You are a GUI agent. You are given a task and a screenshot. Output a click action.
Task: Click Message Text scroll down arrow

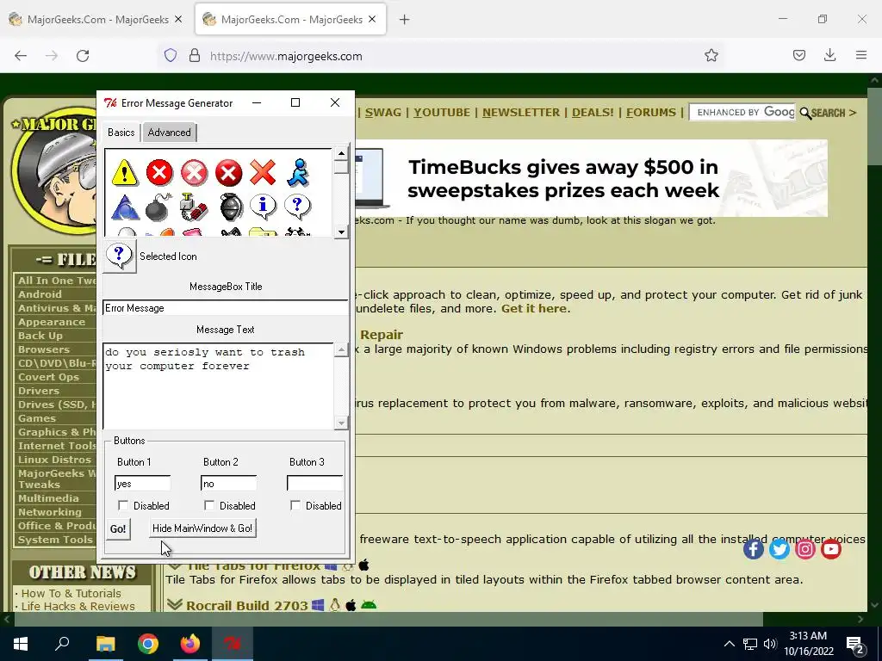coord(341,423)
